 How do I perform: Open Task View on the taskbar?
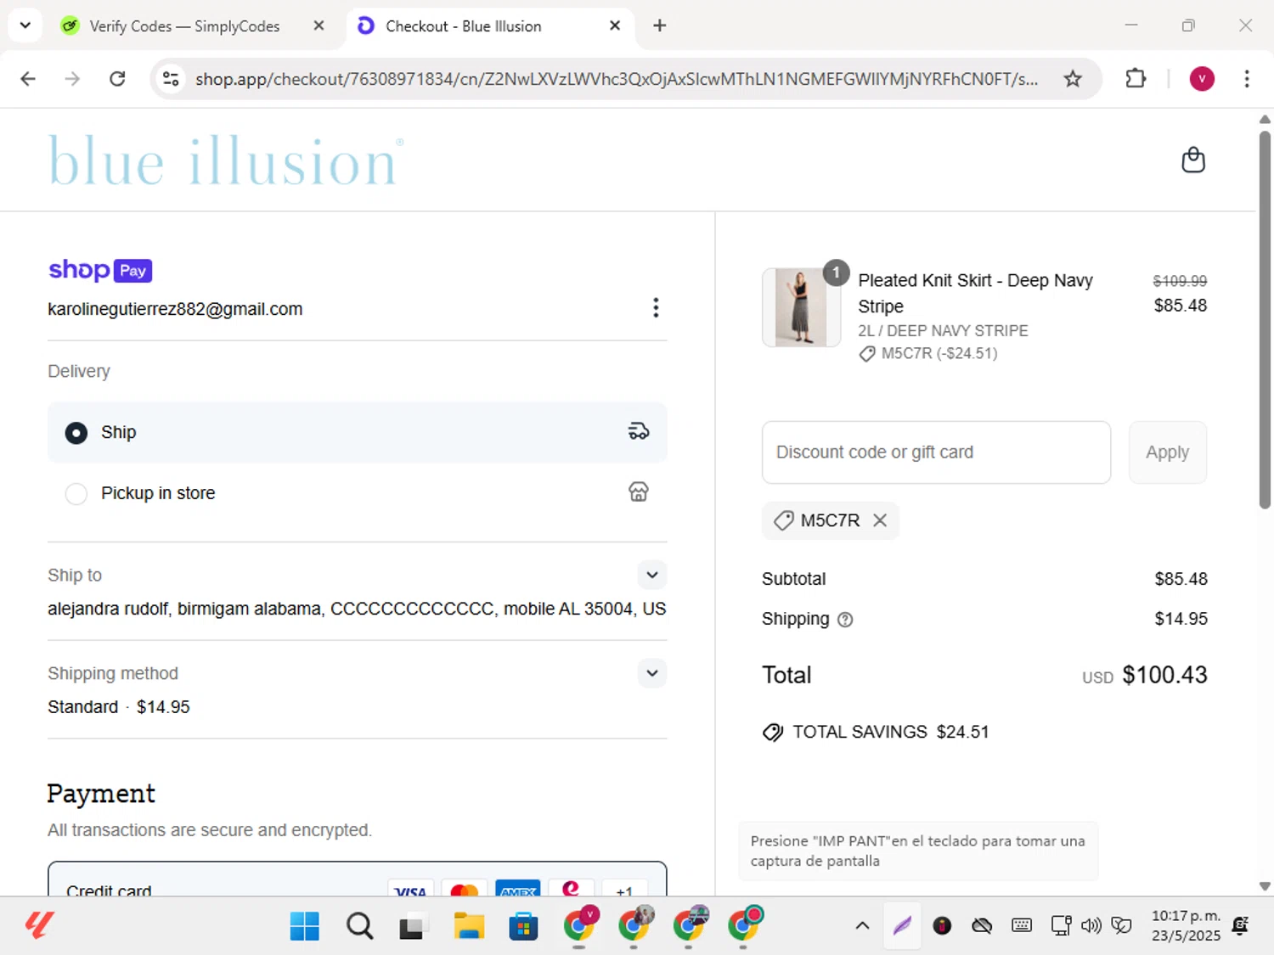click(x=414, y=926)
